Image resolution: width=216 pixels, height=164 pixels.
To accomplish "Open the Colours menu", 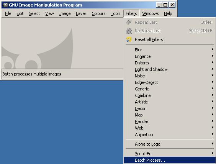I will tap(98, 13).
